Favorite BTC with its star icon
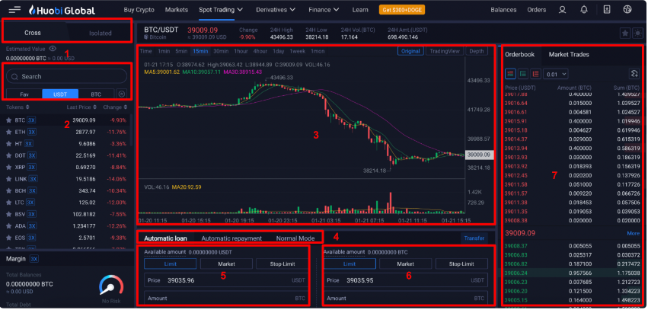 coord(8,120)
